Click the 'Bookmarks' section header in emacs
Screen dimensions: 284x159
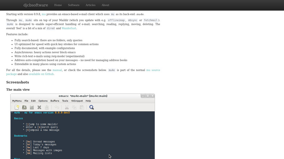click(21, 136)
